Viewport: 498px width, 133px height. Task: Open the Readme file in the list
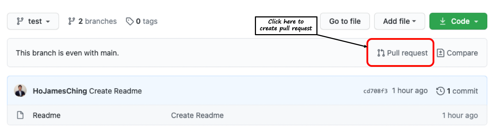[46, 115]
